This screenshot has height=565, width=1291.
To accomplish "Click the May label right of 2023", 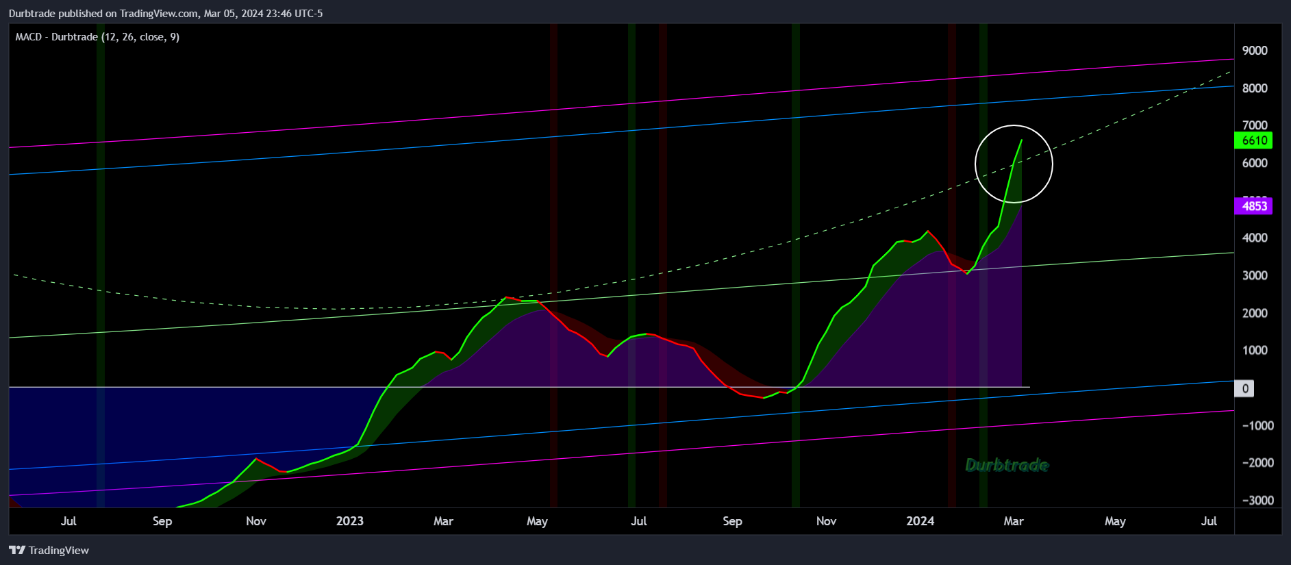I will [537, 521].
